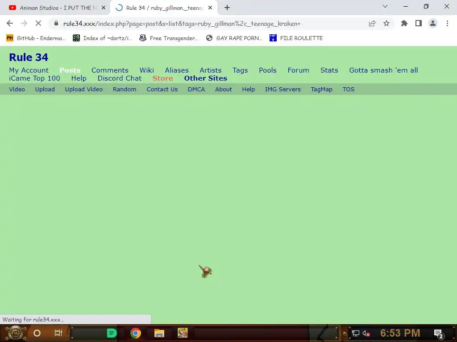Open a Random post
Image resolution: width=457 pixels, height=342 pixels.
[x=125, y=89]
